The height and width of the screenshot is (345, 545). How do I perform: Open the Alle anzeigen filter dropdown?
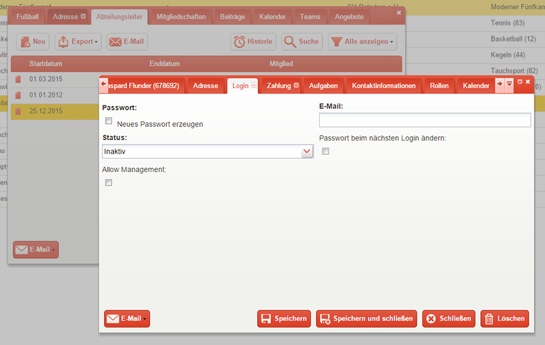(x=362, y=42)
